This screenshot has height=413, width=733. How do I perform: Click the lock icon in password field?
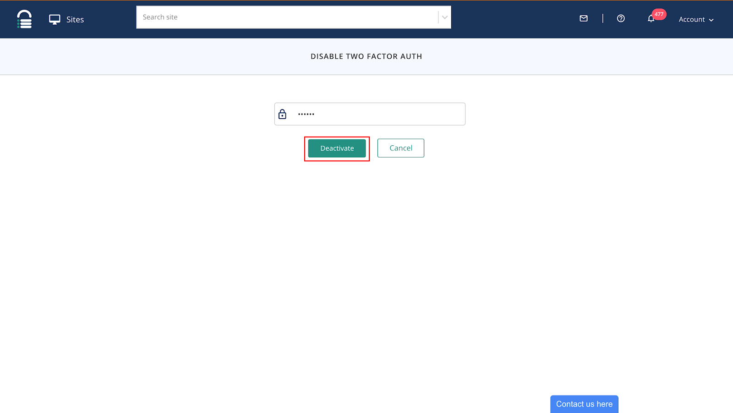pyautogui.click(x=282, y=114)
